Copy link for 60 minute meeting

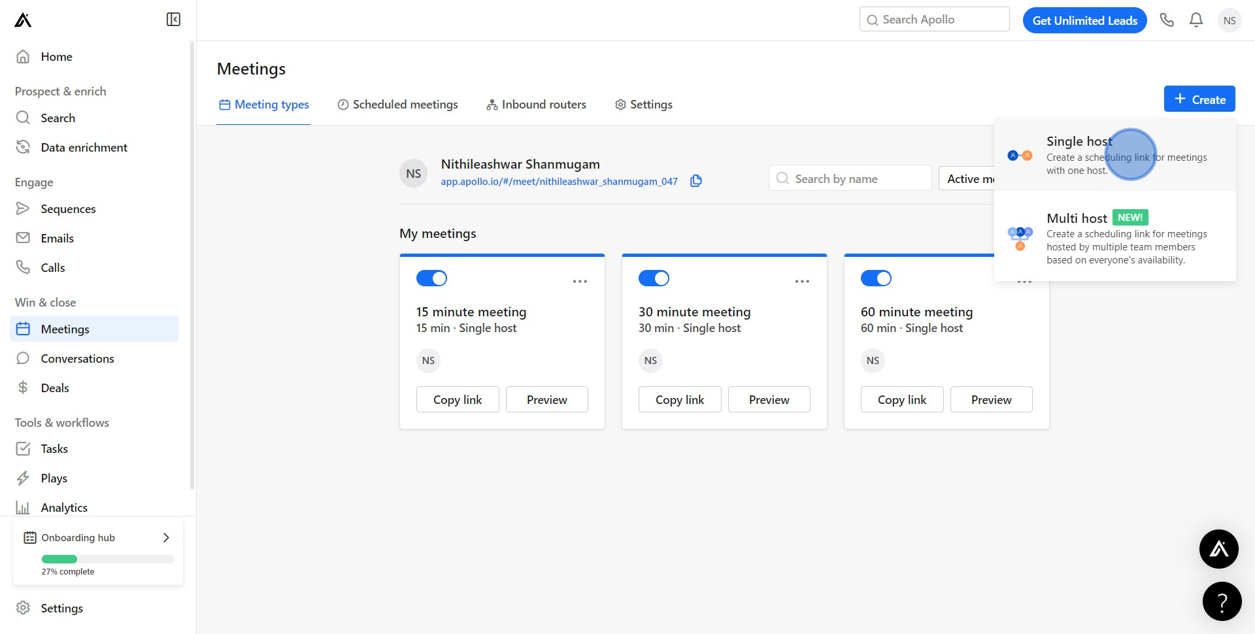pos(902,400)
